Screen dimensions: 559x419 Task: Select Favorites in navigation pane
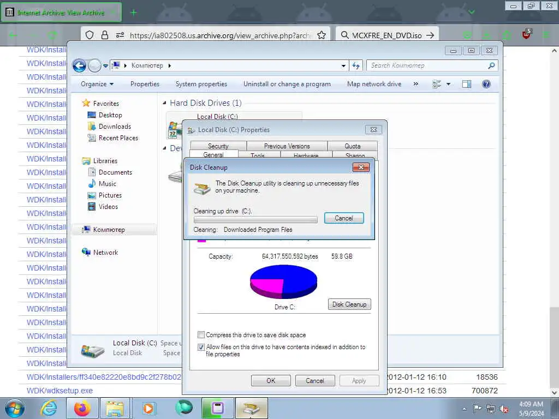click(106, 103)
